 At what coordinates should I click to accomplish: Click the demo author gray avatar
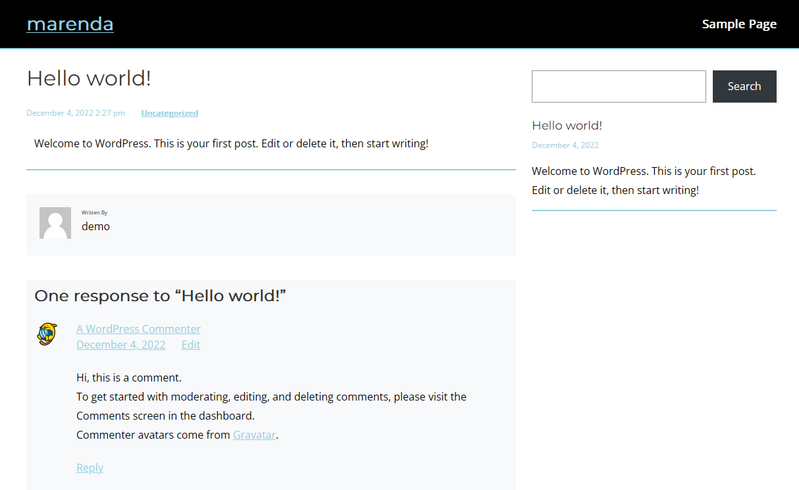click(x=55, y=223)
